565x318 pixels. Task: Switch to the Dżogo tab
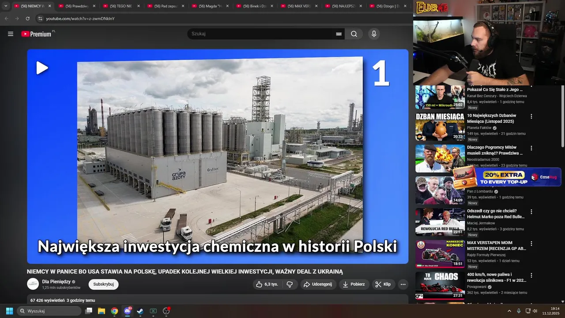click(388, 6)
